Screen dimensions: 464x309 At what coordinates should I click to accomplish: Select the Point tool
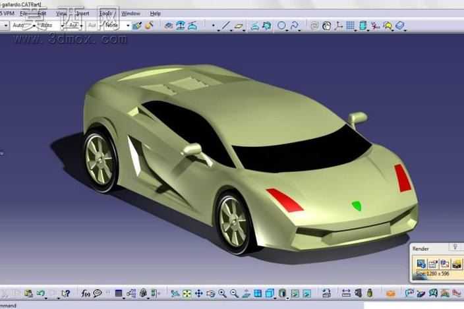tap(214, 26)
